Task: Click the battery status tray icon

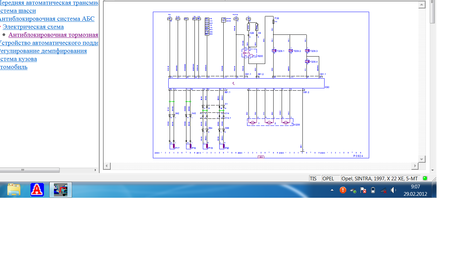Action: coord(373,190)
